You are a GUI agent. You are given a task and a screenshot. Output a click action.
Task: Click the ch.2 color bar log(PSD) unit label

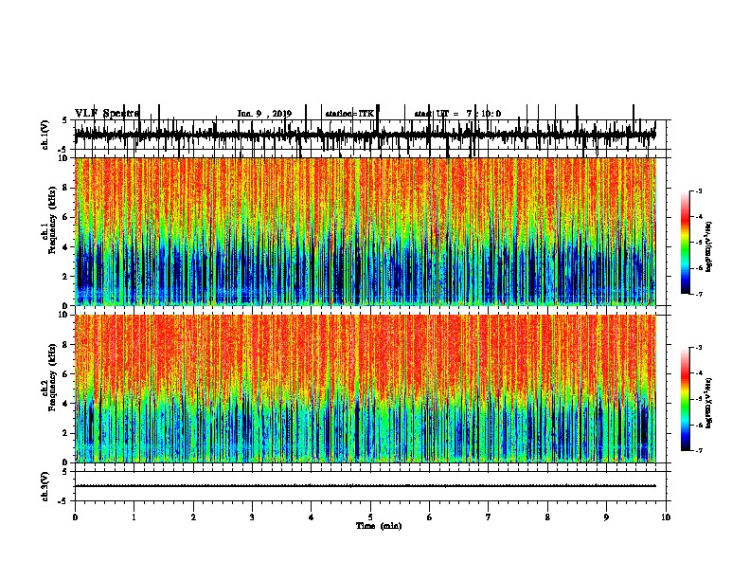[709, 403]
